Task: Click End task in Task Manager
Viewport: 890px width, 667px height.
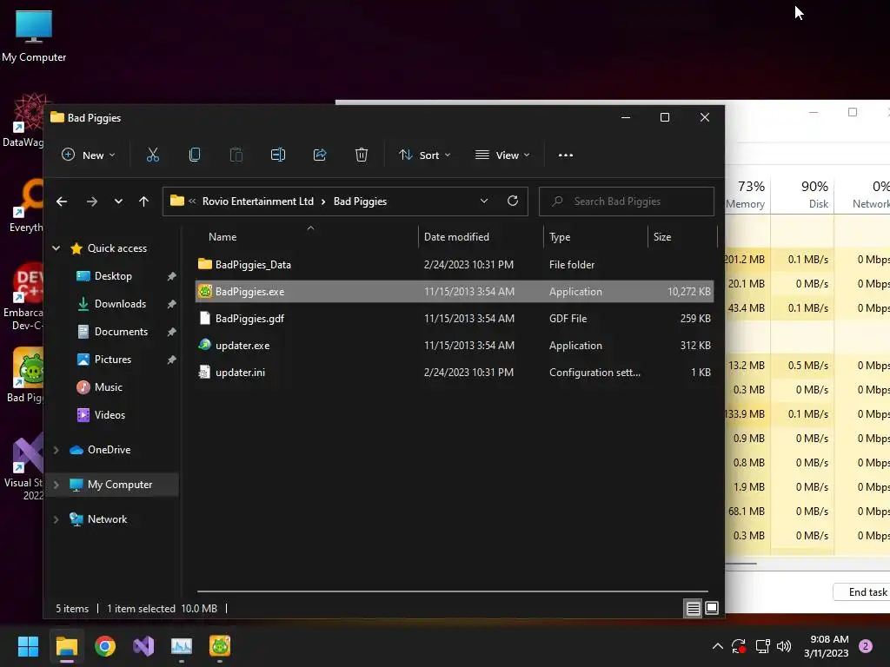Action: point(863,592)
